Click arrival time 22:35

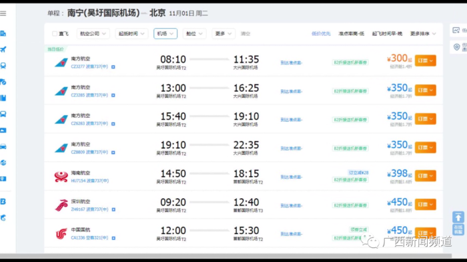[x=246, y=145]
